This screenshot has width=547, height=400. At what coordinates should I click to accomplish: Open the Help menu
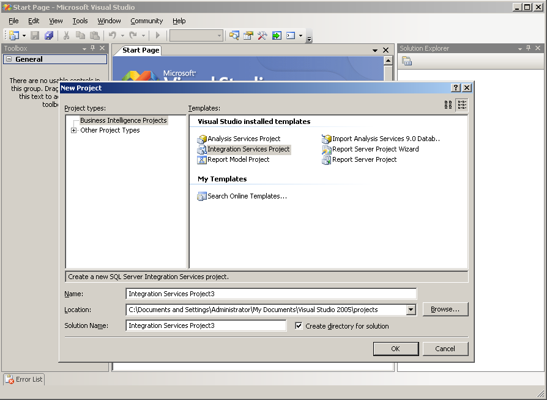click(x=179, y=21)
